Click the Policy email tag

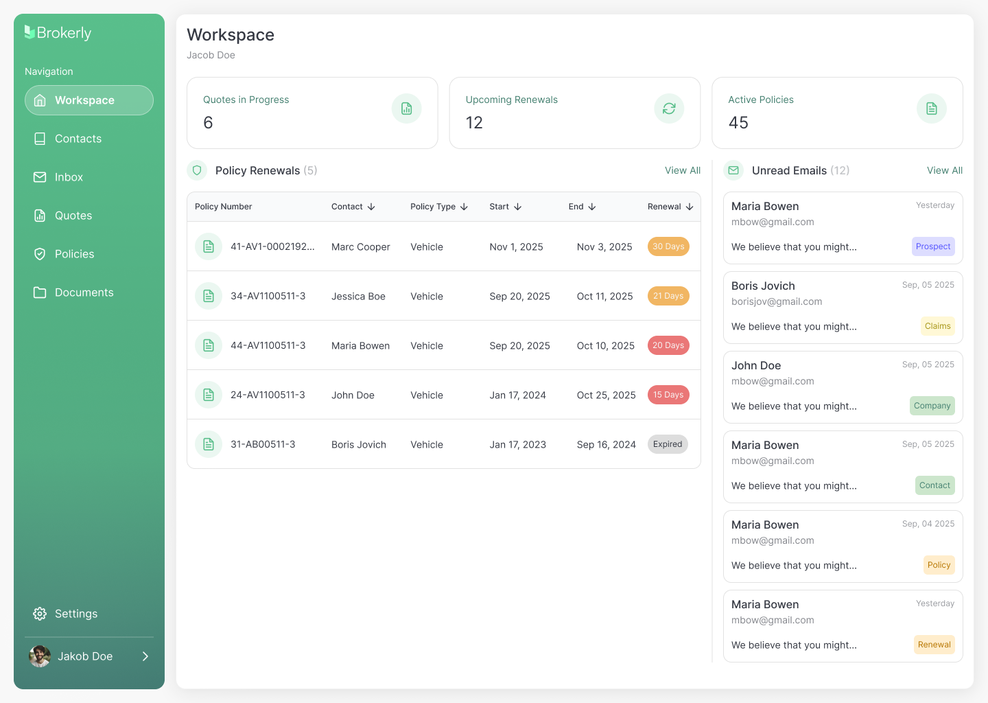pyautogui.click(x=939, y=565)
